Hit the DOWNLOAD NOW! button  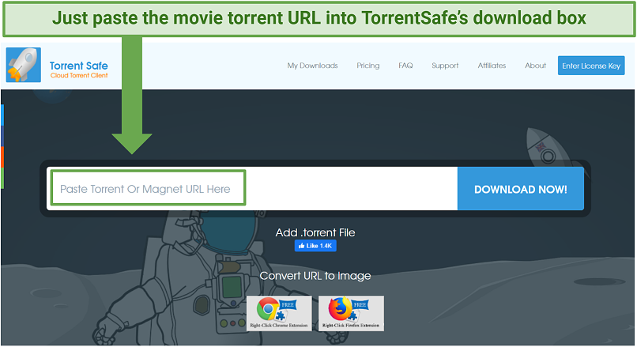pos(520,190)
